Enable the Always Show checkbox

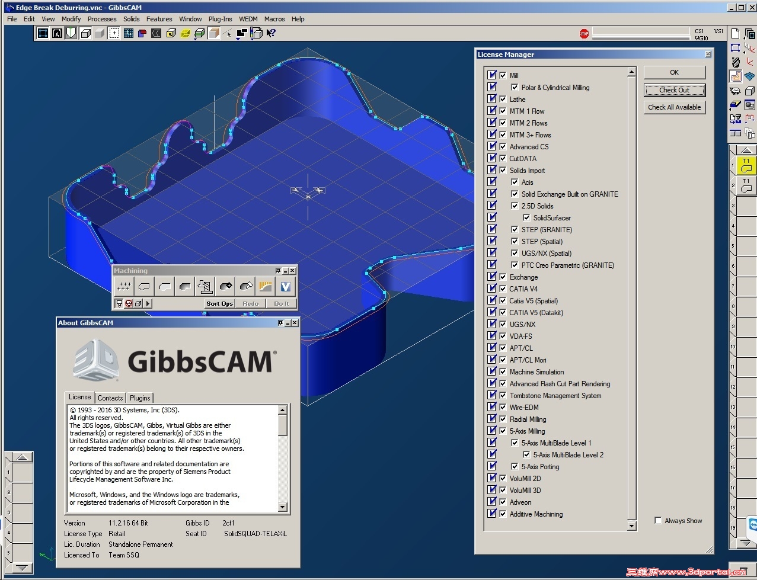pos(658,520)
